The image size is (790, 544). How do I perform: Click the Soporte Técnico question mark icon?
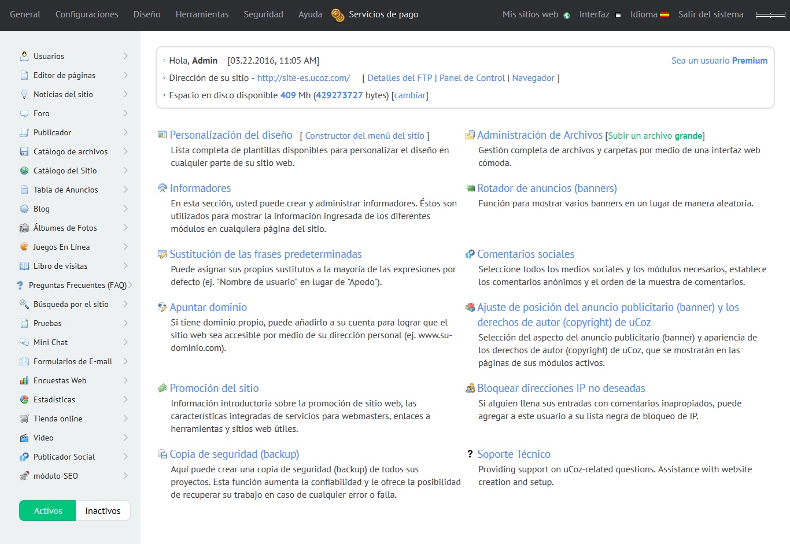click(x=470, y=454)
